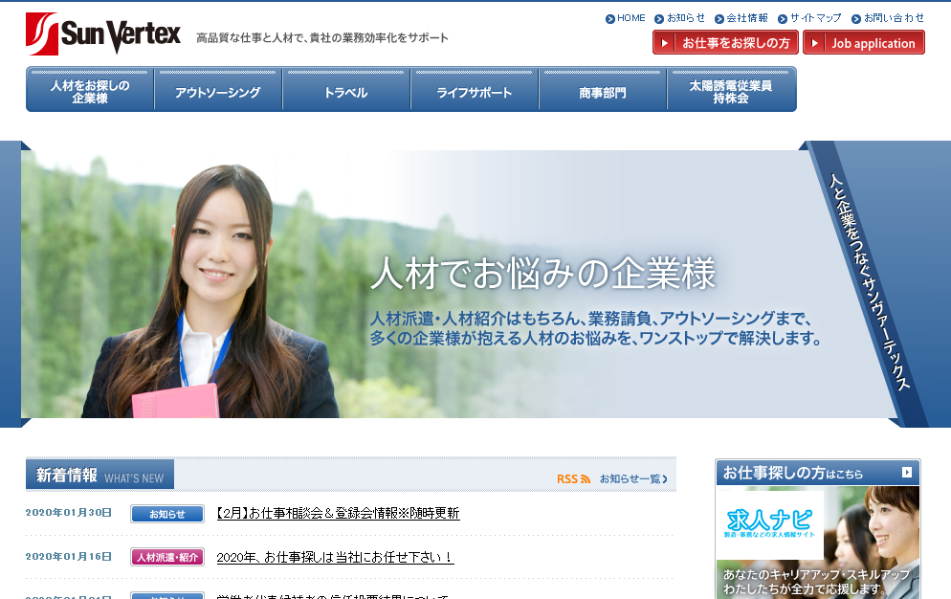Viewport: 951px width, 599px height.
Task: Open the お問い合わせ link
Action: (x=894, y=18)
